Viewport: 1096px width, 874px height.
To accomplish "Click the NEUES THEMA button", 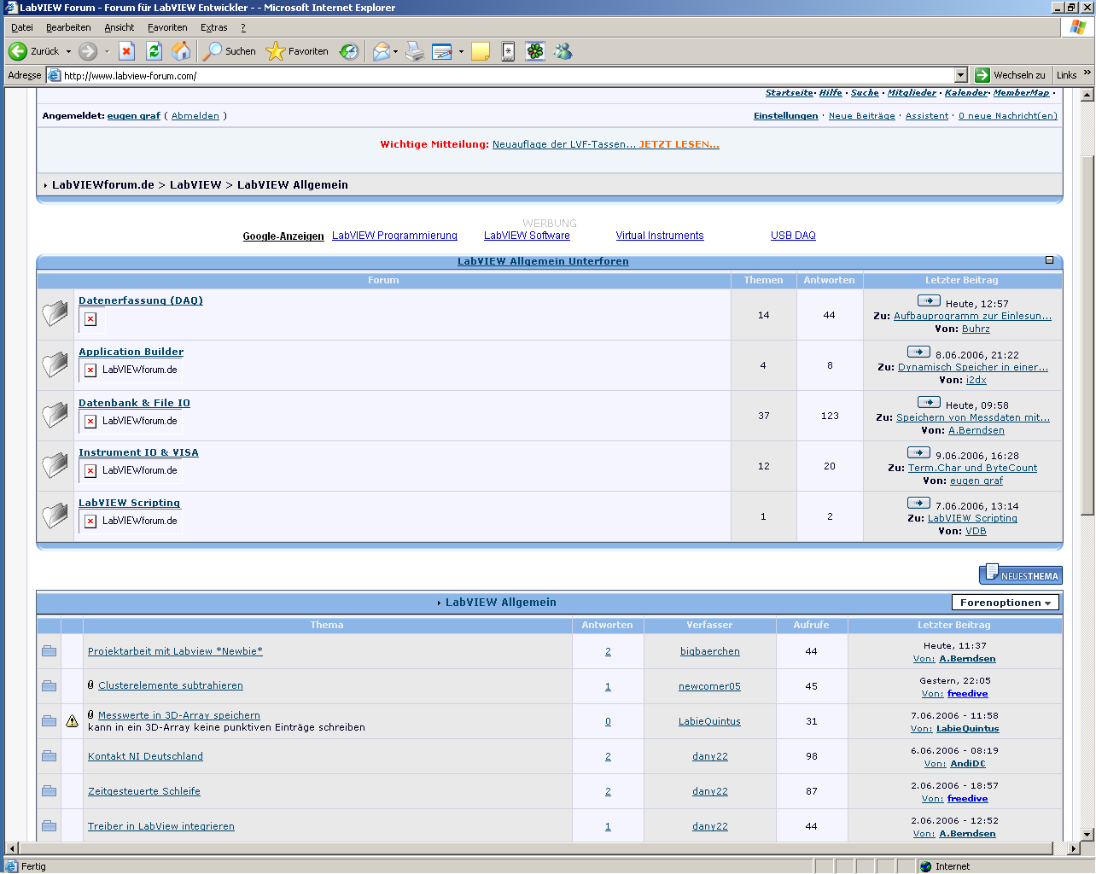I will tap(1021, 574).
